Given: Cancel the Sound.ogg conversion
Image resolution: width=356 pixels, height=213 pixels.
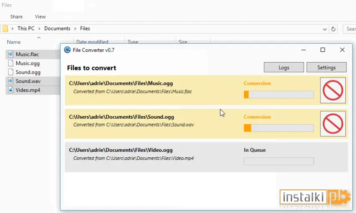Looking at the screenshot, I should 333,124.
